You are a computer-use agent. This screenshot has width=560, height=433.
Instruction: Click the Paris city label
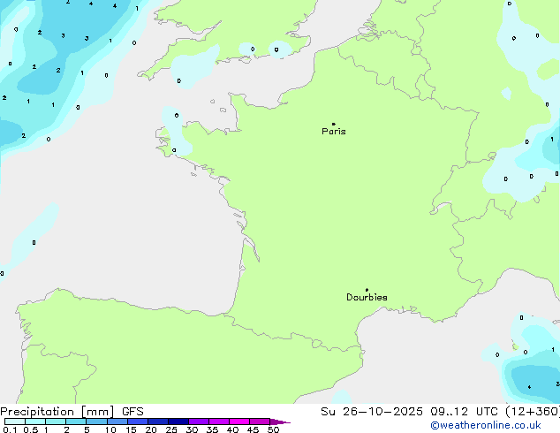point(334,132)
